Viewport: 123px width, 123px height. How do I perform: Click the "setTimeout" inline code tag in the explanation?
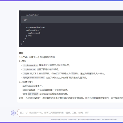click(33, 94)
